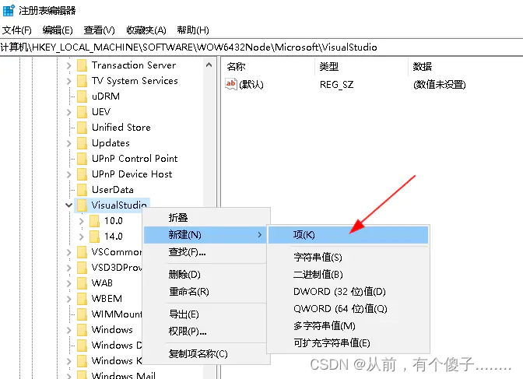Viewport: 523px width, 379px height.
Task: Click the registry path address bar
Action: pyautogui.click(x=261, y=47)
